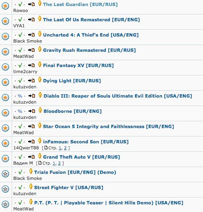Click the % status mark for Diablo III
Image resolution: width=203 pixels, height=212 pixels.
[20, 96]
